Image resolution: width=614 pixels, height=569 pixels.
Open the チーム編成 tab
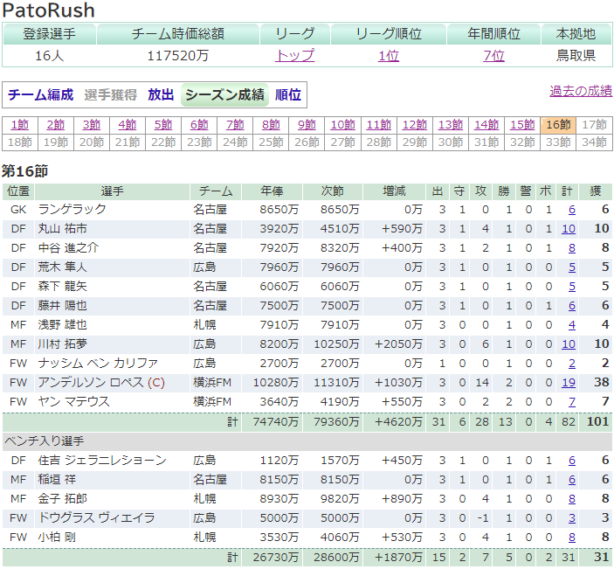(x=41, y=94)
